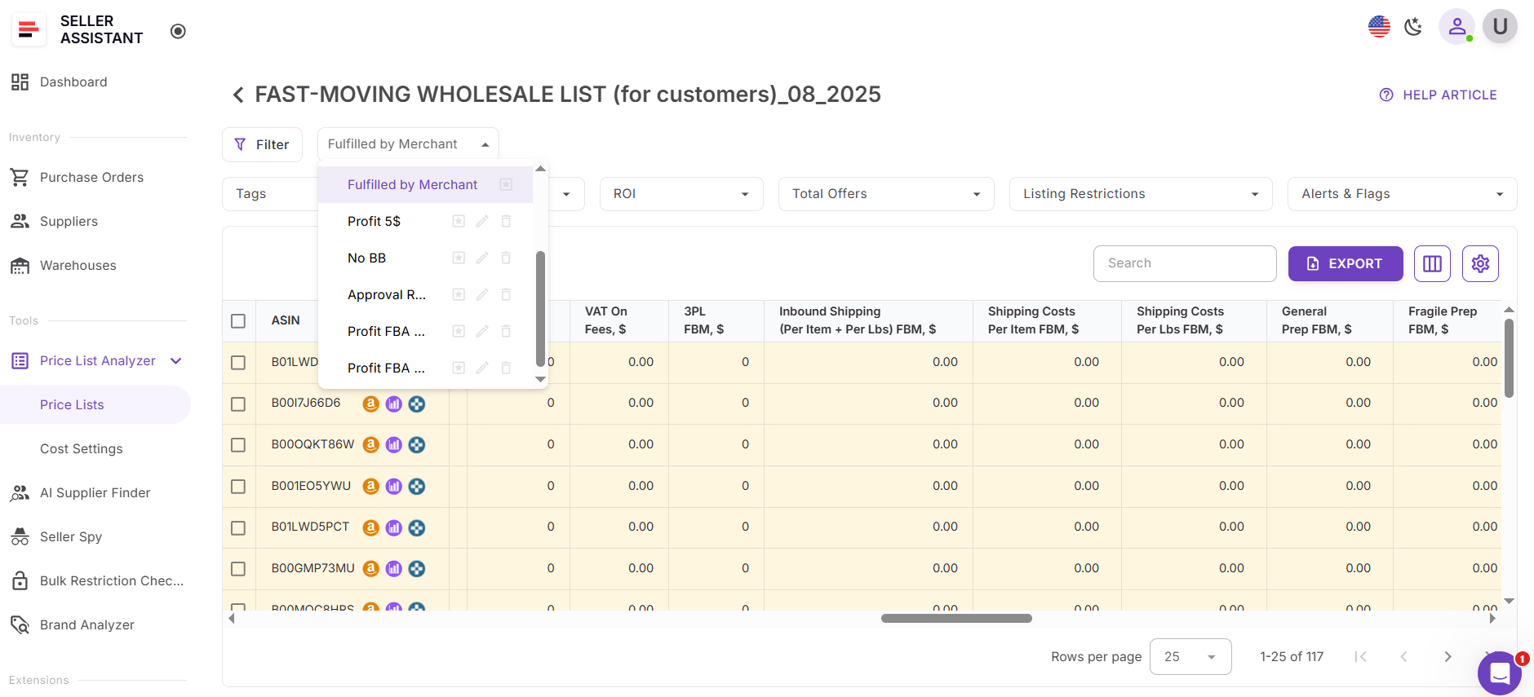Open the account person icon menu
Viewport: 1534px width, 697px height.
(1456, 27)
